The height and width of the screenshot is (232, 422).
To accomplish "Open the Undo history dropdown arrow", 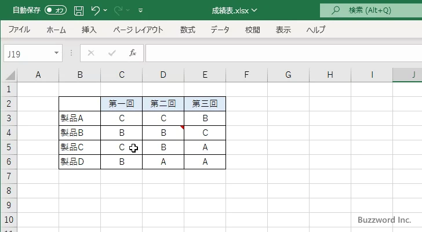I will pos(106,10).
